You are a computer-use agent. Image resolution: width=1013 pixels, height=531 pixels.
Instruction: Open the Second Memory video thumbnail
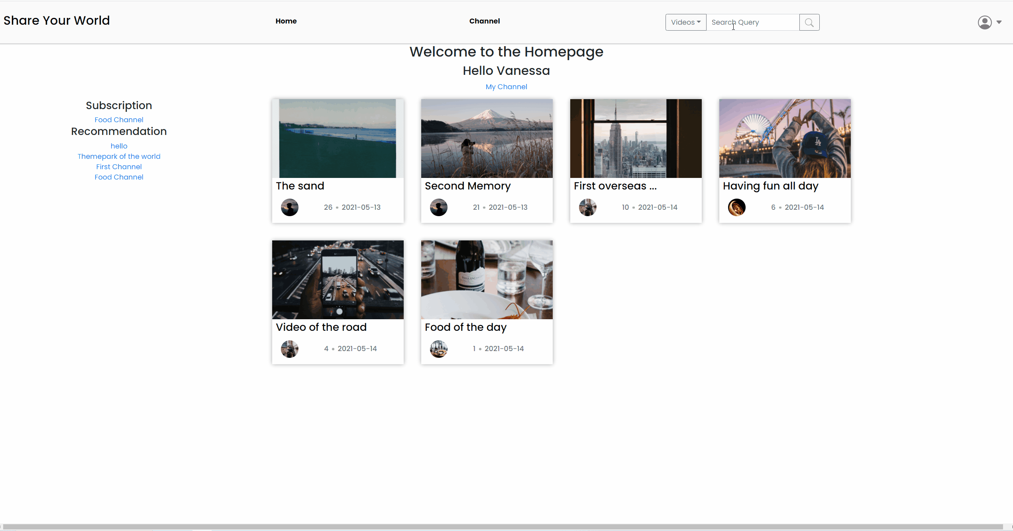487,138
